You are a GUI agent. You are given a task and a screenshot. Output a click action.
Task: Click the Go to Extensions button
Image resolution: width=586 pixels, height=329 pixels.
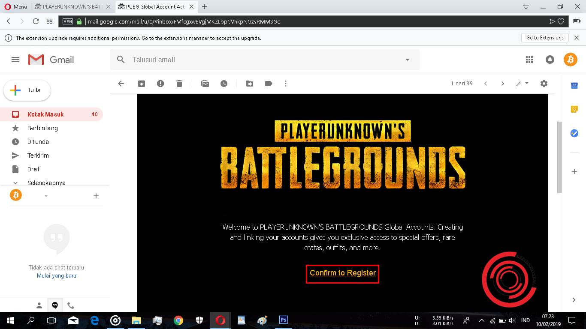545,38
